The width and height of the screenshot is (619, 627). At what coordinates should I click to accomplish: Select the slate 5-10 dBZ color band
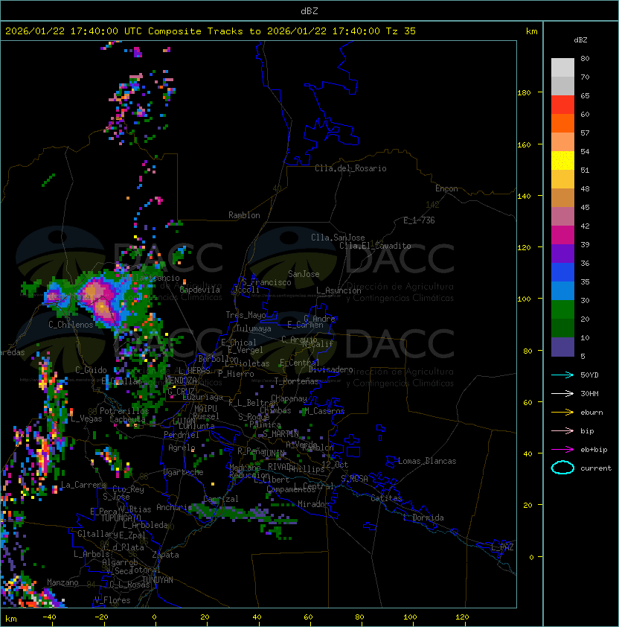click(x=562, y=347)
